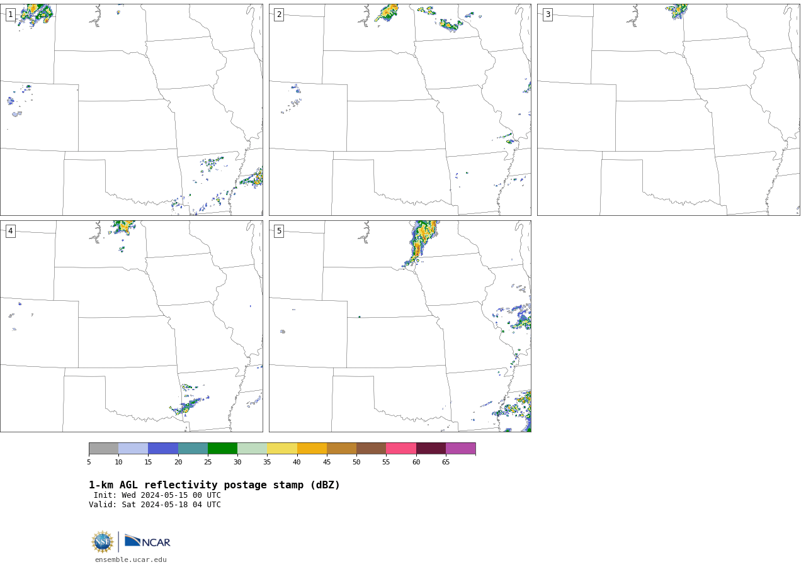Click the ensemble.ucar.edu text
The width and height of the screenshot is (806, 567).
131,559
